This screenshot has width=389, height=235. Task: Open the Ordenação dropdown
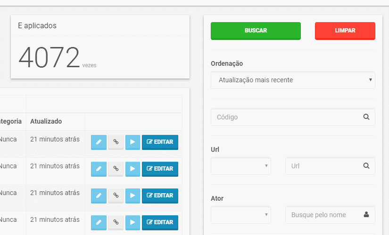pyautogui.click(x=293, y=80)
